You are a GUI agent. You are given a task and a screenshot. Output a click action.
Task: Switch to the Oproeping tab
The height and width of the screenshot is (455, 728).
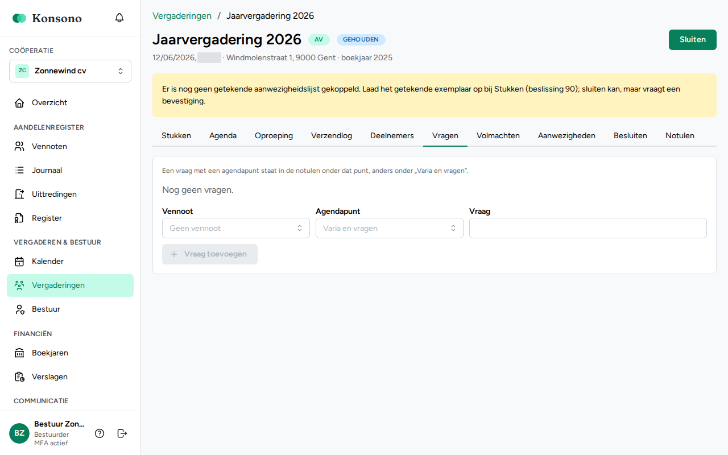274,136
